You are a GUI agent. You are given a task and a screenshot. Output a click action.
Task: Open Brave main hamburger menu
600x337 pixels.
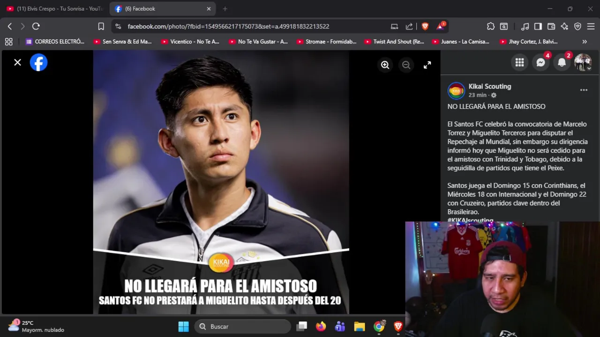click(591, 26)
